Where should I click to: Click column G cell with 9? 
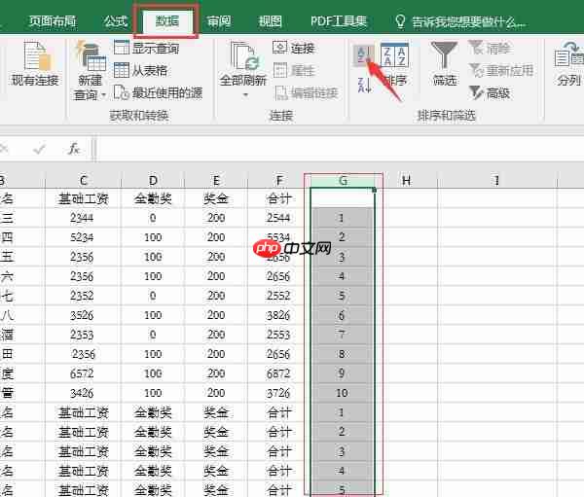pos(343,373)
